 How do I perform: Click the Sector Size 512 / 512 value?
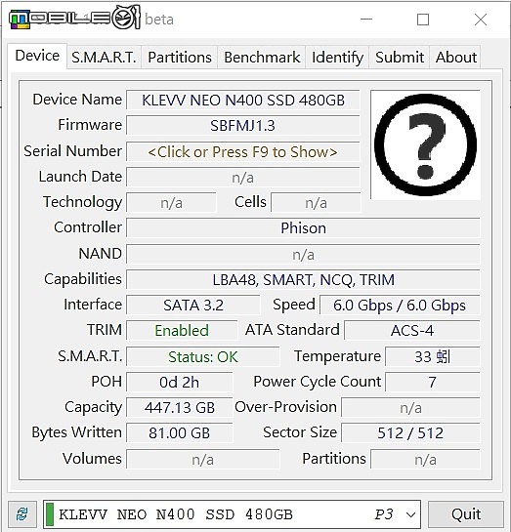coord(410,433)
